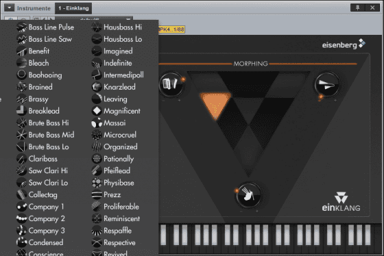This screenshot has height=256, width=384.
Task: Click the eisenberg logo
Action: pos(344,44)
